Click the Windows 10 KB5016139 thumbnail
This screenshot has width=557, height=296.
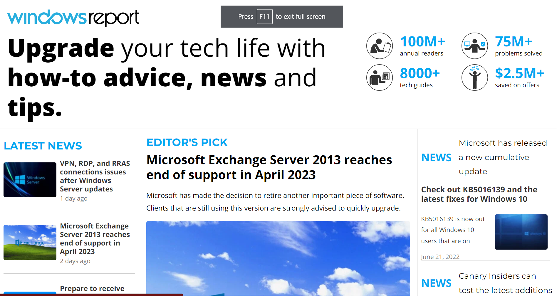coord(521,232)
